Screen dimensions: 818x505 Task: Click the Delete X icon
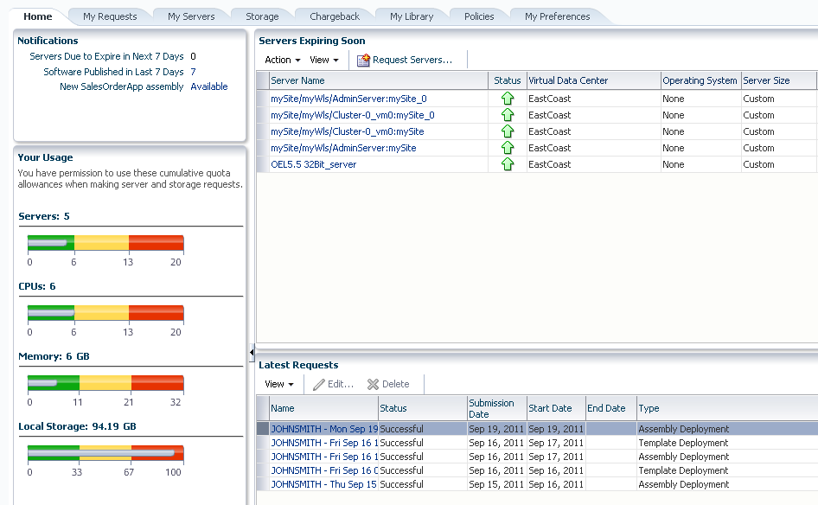click(373, 385)
